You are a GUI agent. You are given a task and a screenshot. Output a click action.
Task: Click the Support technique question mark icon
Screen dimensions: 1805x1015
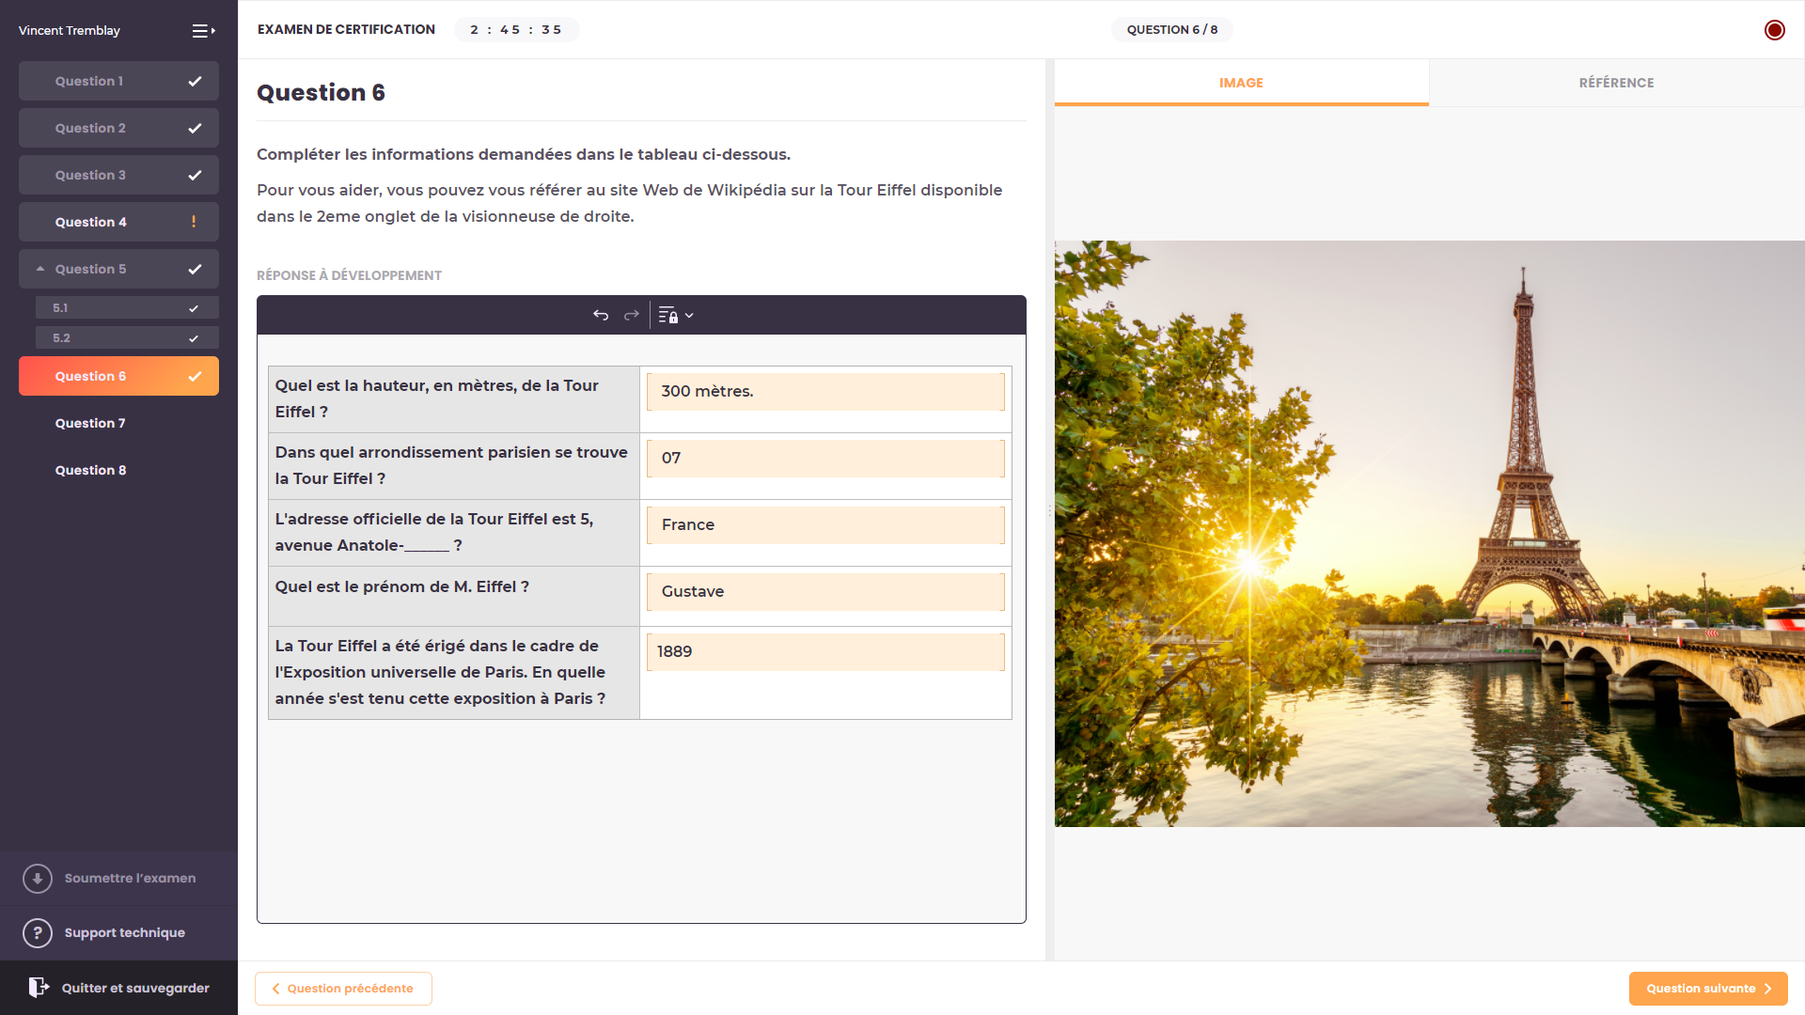coord(37,932)
